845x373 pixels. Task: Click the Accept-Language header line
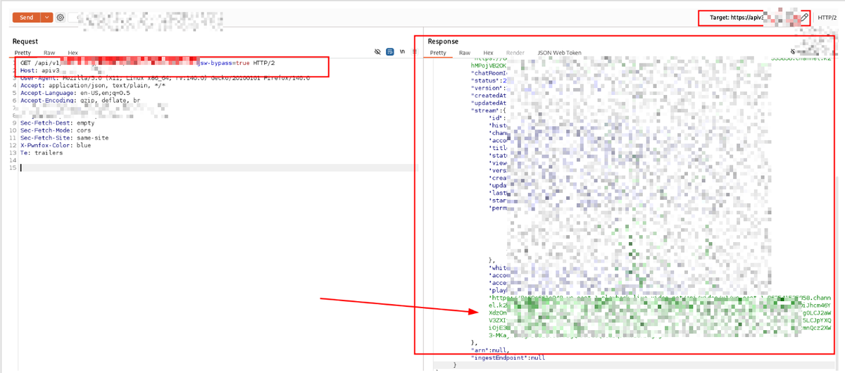point(75,93)
